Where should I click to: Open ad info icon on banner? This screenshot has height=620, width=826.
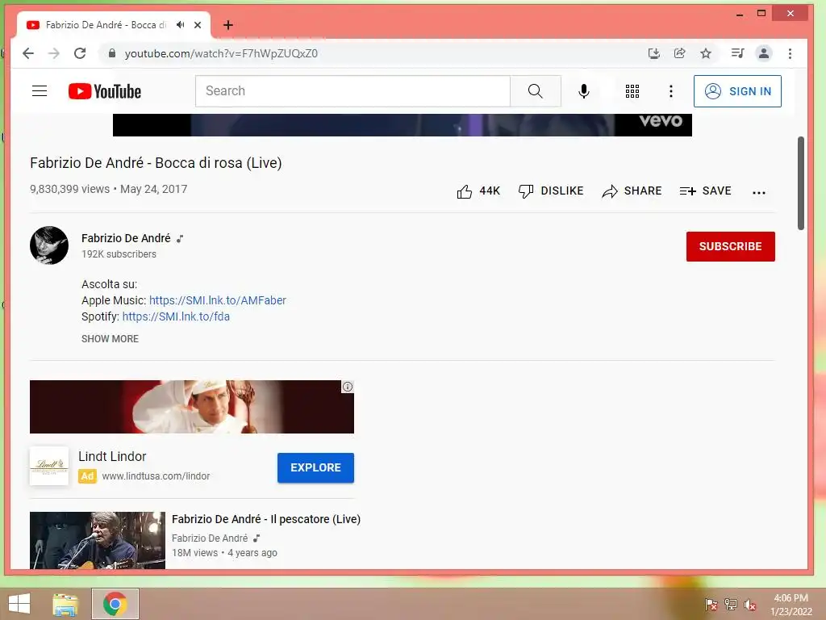click(x=348, y=387)
